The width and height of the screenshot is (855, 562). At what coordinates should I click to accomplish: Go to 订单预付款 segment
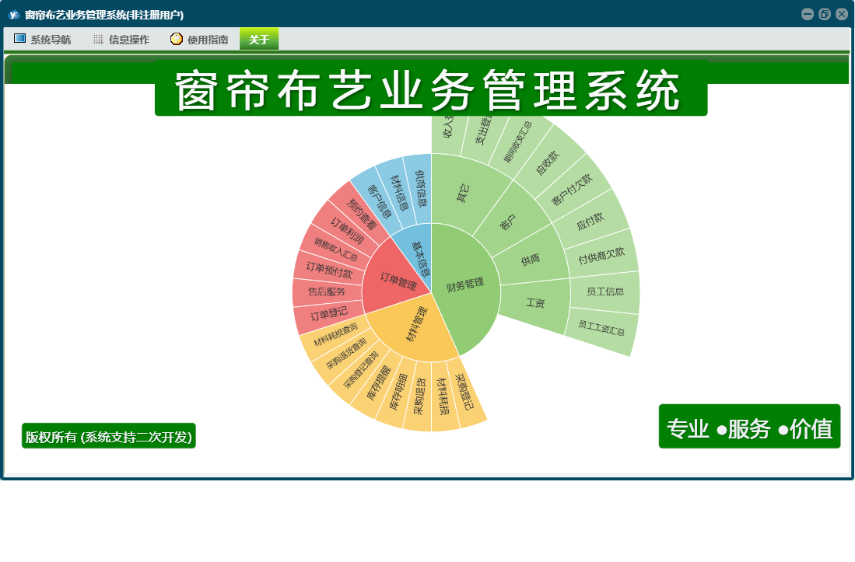pyautogui.click(x=329, y=270)
